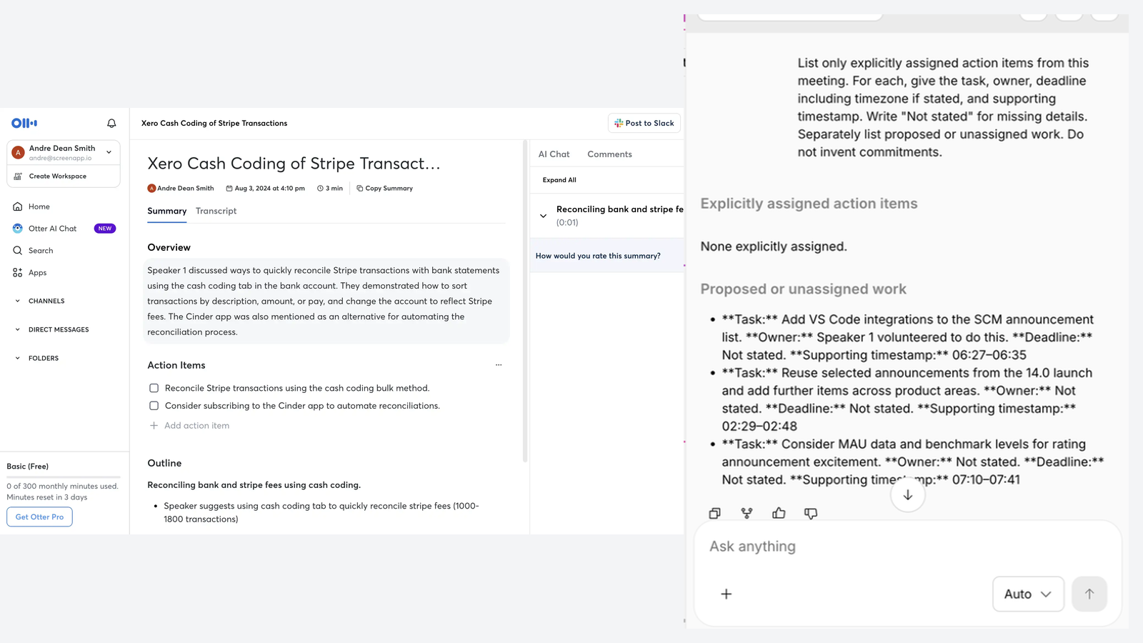
Task: Click the Ask anything input field
Action: [x=907, y=547]
